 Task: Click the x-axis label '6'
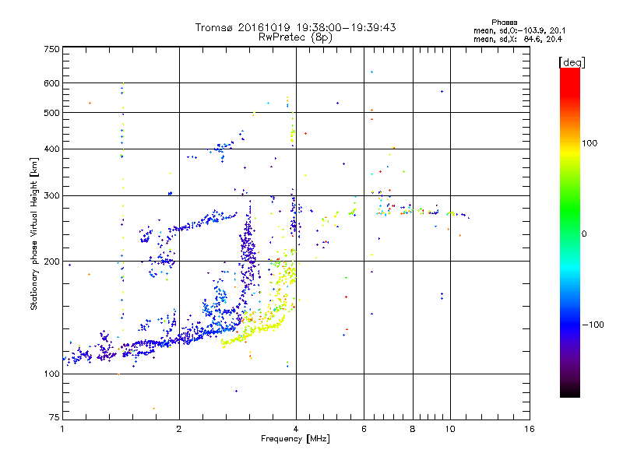[x=364, y=429]
